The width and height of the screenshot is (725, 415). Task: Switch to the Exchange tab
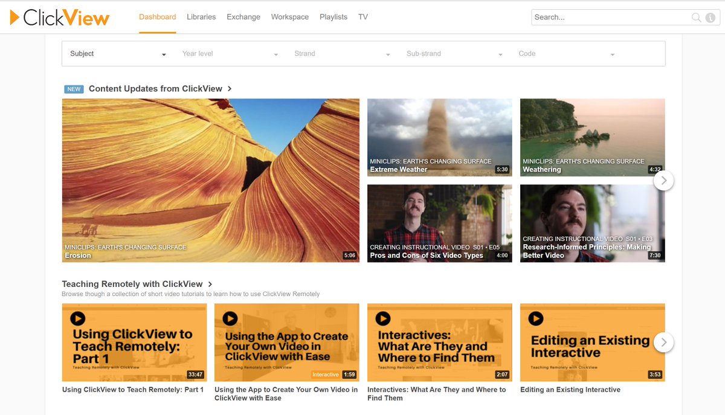(x=243, y=17)
